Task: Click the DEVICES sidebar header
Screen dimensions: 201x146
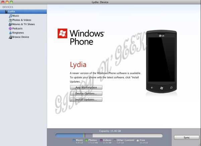Action: click(8, 7)
